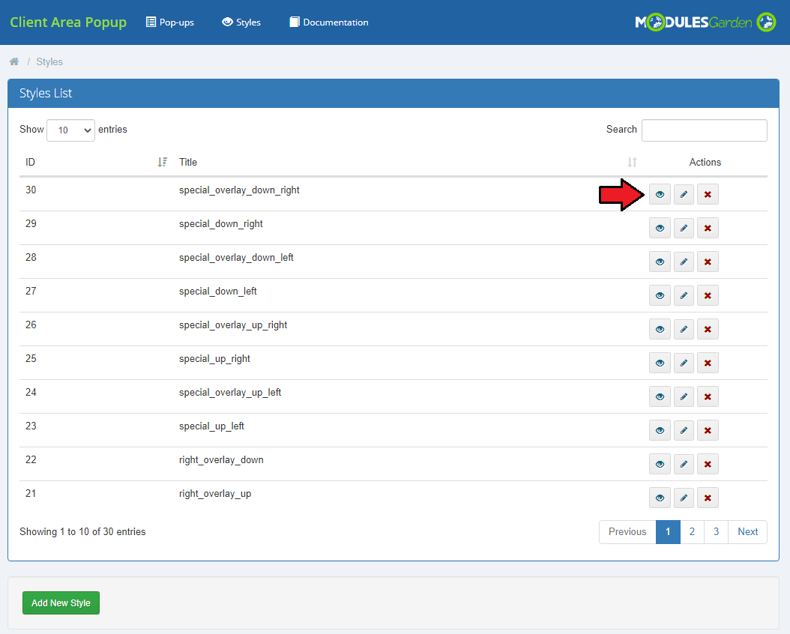Click the Showing 1 to 10 of 30 entries text

point(82,532)
